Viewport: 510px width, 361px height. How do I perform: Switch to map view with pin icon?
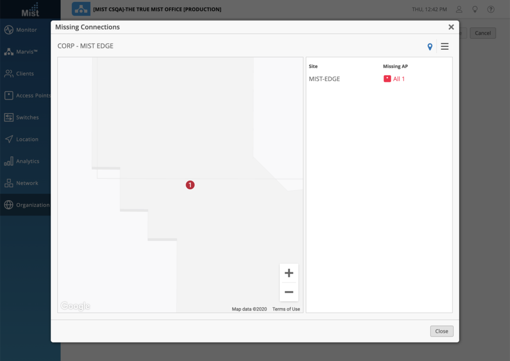tap(430, 46)
